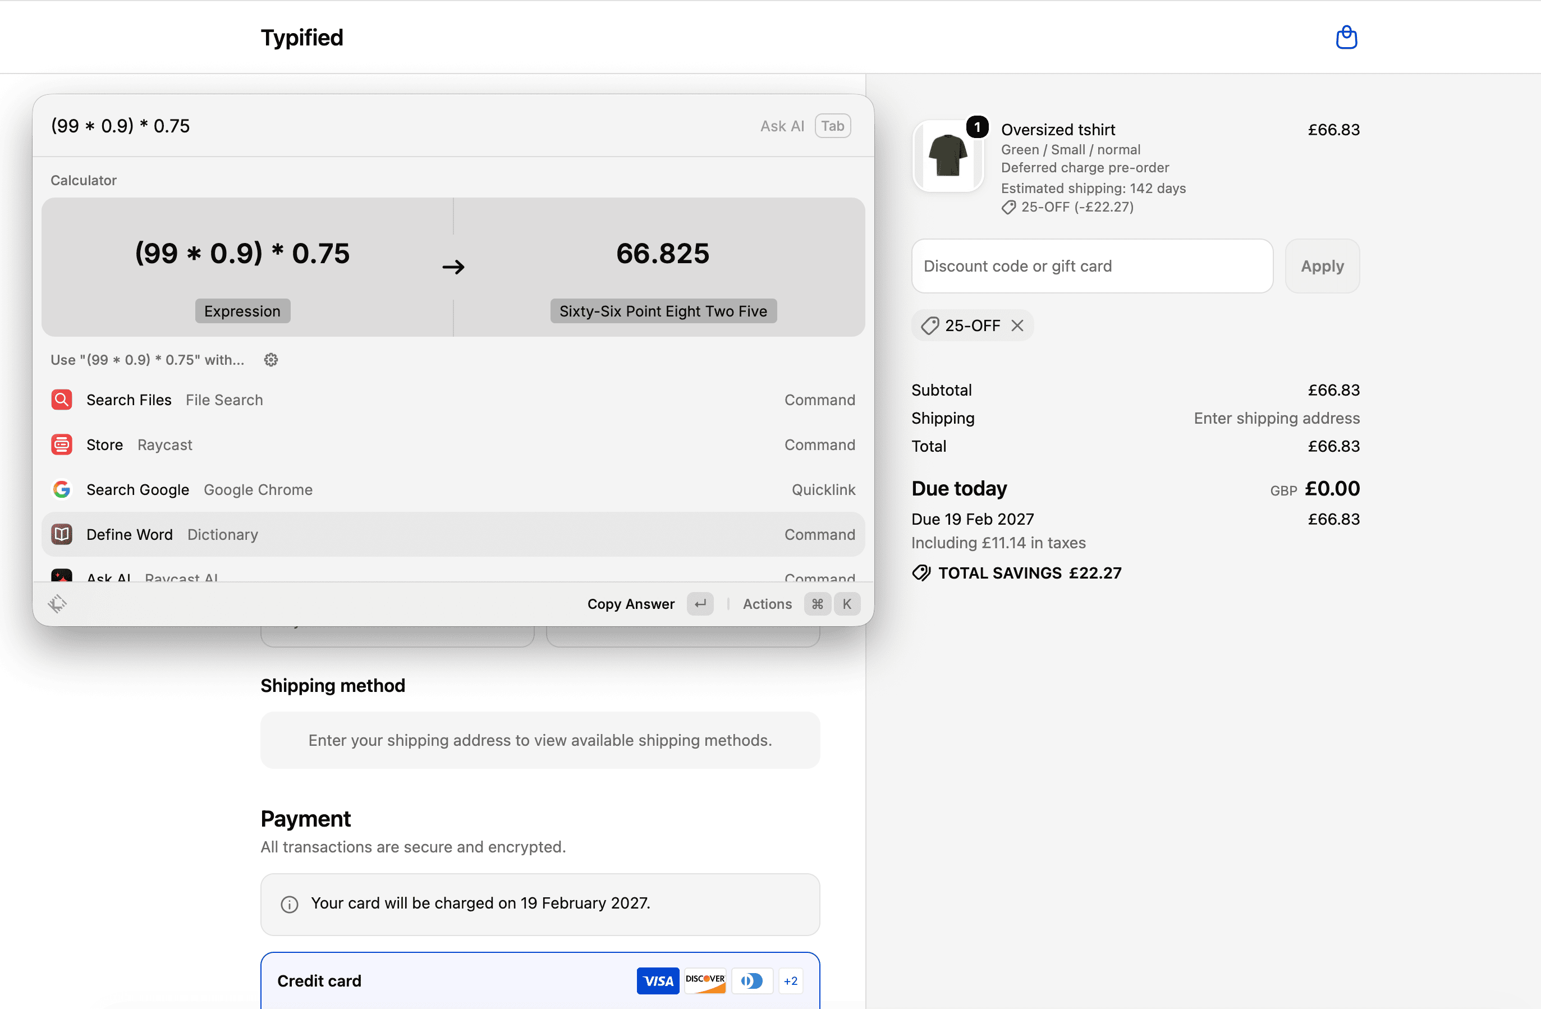
Task: Click the Sixty-Six Point Eight Two Five label
Action: click(x=663, y=311)
